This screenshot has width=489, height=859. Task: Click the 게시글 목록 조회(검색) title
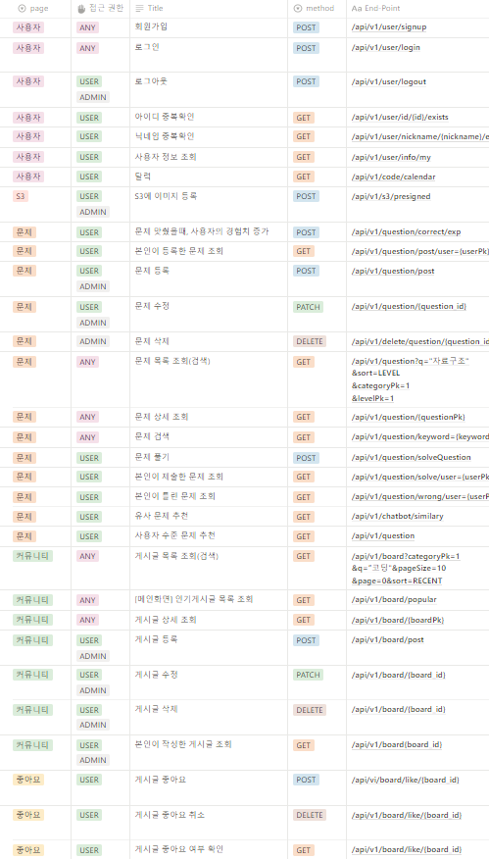[x=176, y=556]
